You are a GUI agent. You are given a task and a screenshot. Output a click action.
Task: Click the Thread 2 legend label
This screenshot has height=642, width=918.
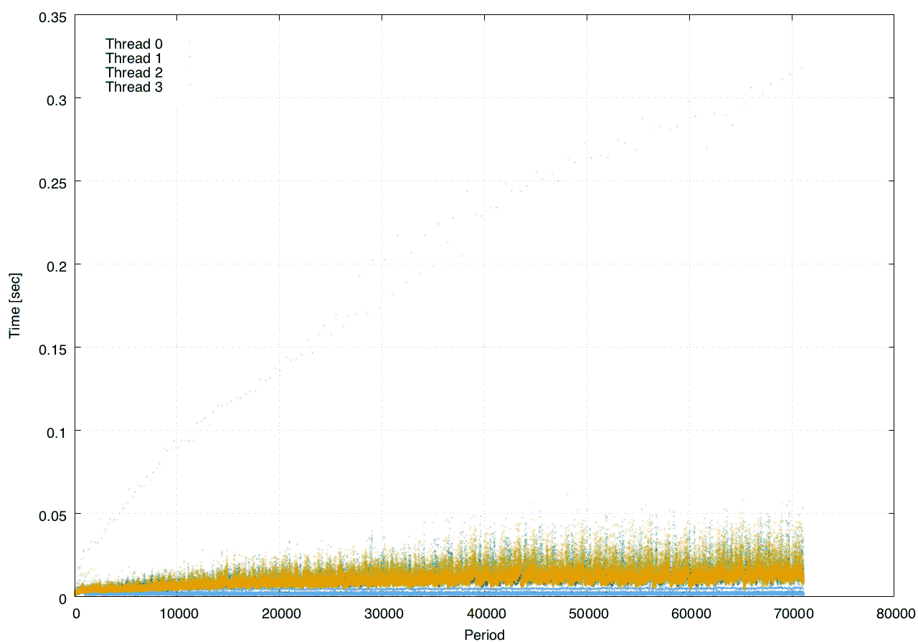pyautogui.click(x=134, y=72)
